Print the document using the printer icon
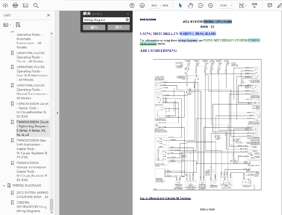This screenshot has height=215, width=282. [x=15, y=5]
